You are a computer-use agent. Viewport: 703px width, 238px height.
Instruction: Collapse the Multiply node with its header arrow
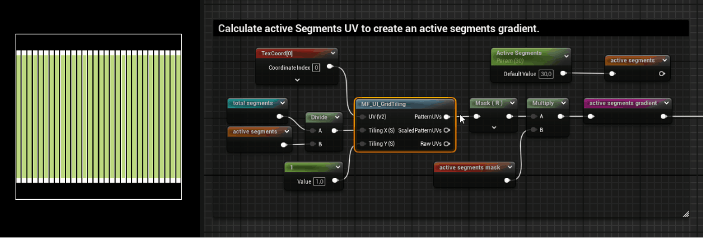563,103
